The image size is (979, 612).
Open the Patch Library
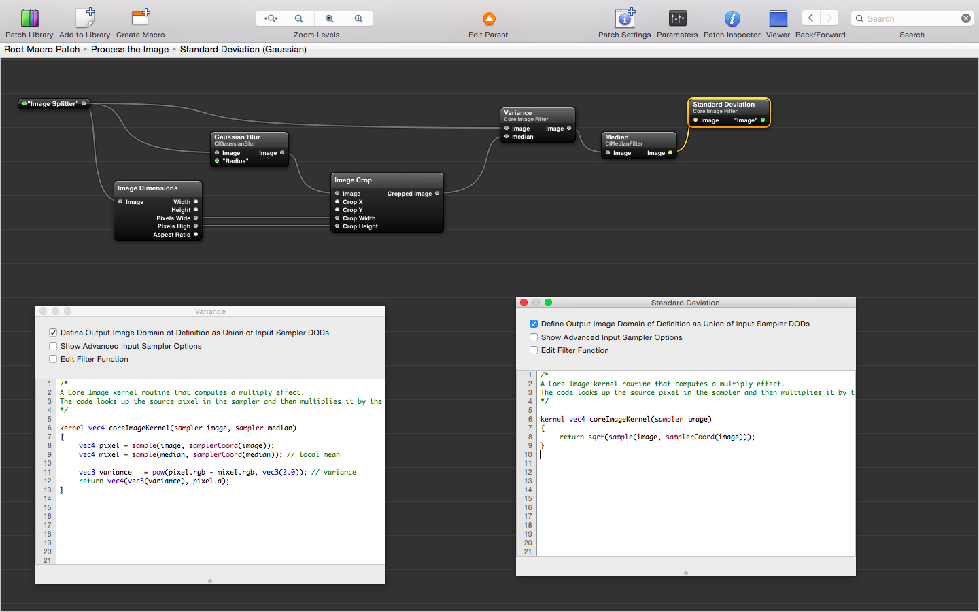(x=29, y=18)
